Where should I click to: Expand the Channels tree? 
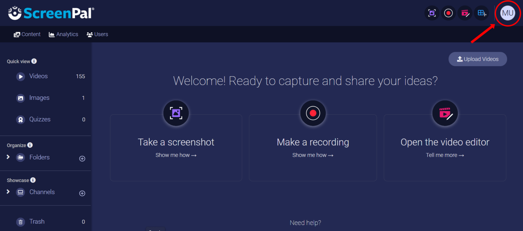[x=8, y=192]
